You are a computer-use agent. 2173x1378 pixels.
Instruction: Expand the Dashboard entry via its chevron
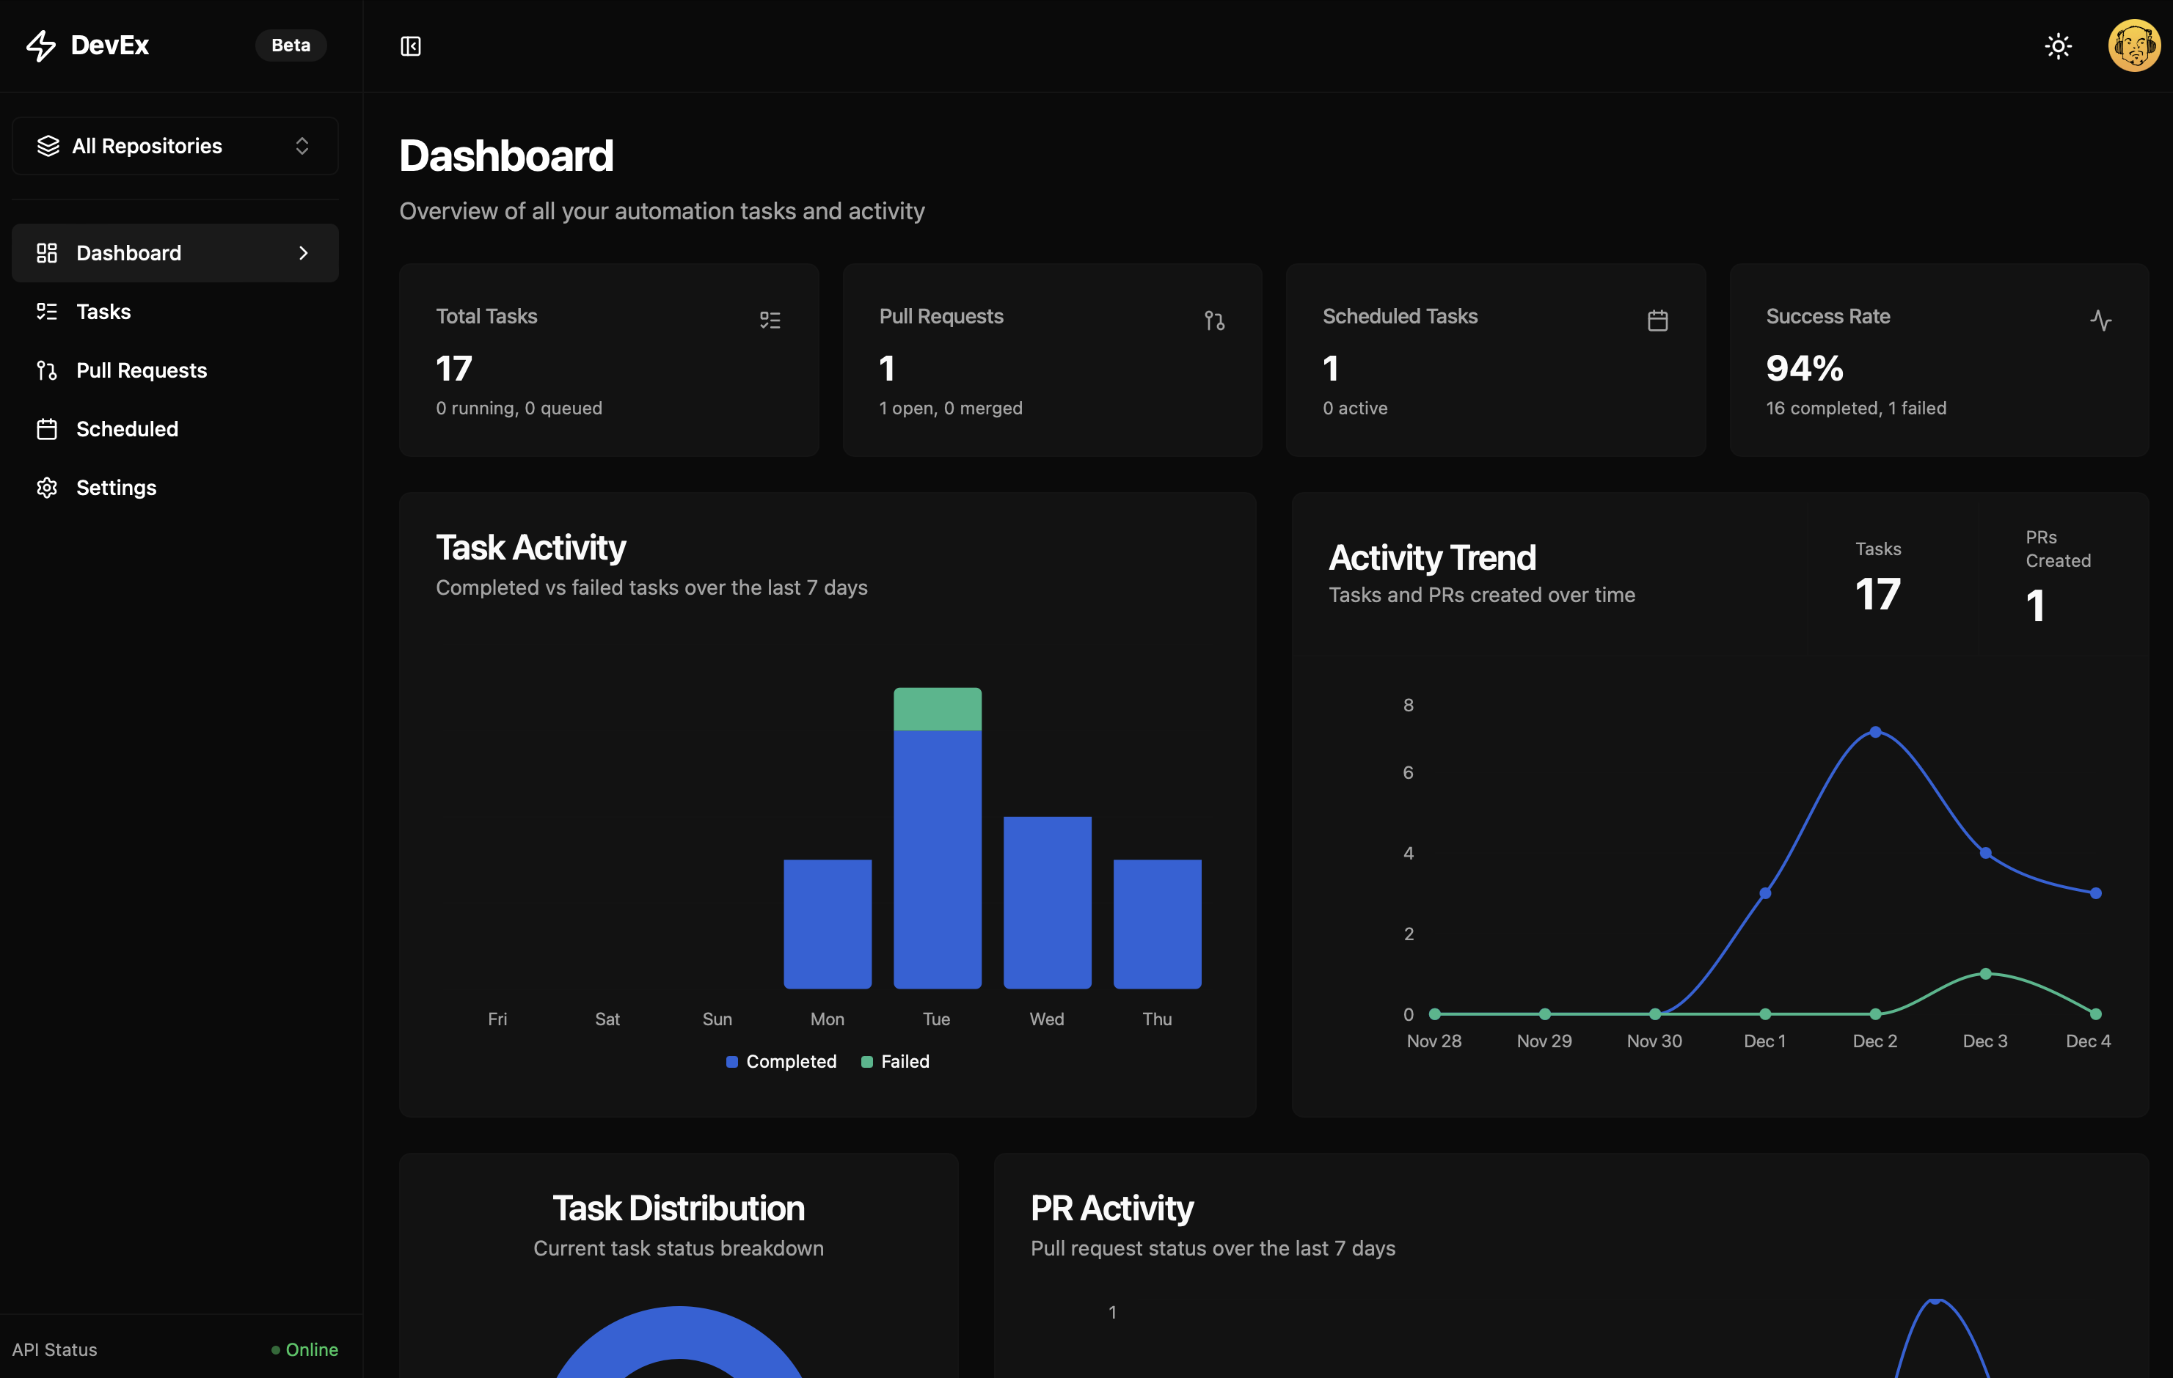point(303,252)
